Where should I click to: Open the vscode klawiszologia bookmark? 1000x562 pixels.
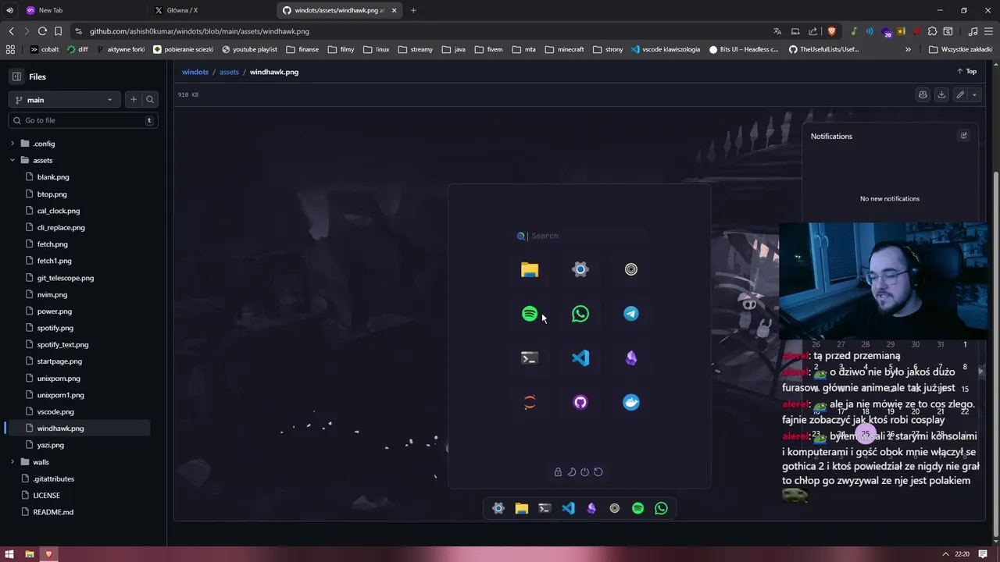coord(666,49)
